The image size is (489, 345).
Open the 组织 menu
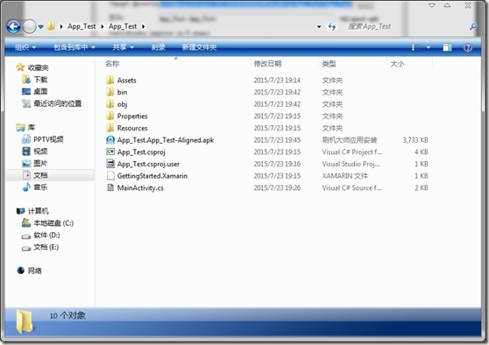click(25, 47)
